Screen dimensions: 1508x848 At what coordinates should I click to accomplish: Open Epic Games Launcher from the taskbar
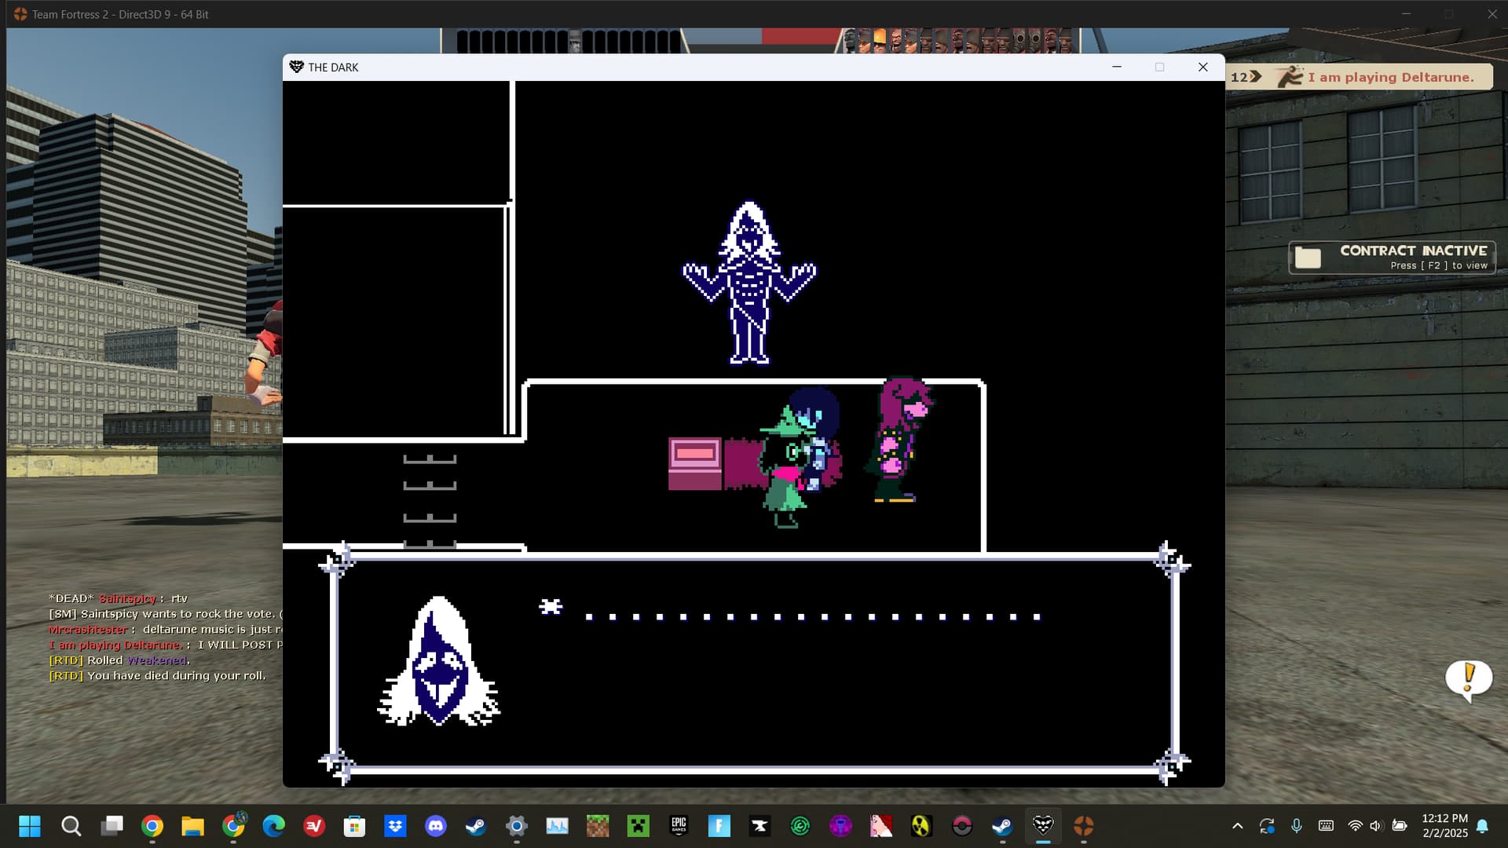click(679, 826)
